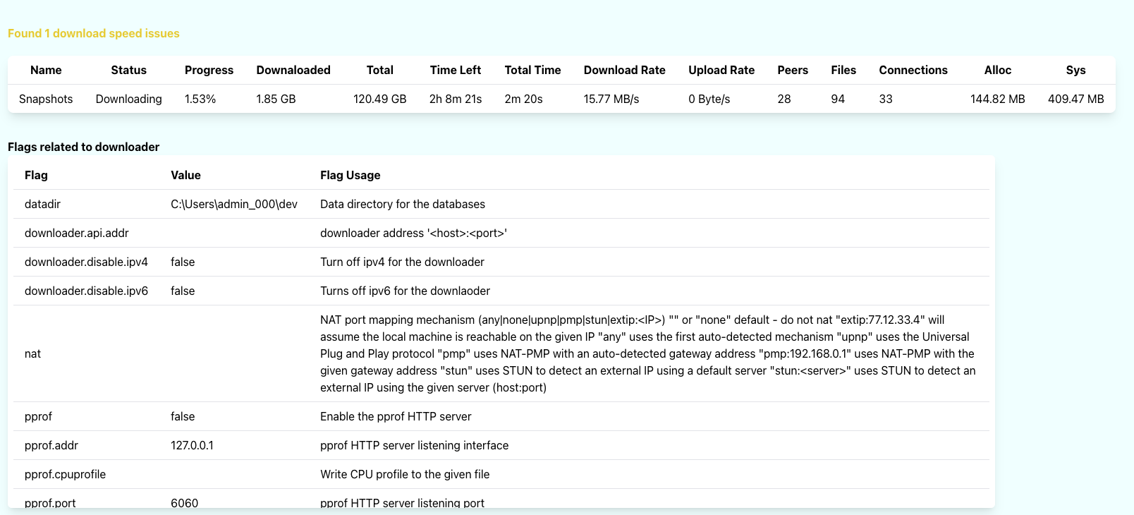Click the 15.77 MB/s download rate value
1134x515 pixels.
click(611, 99)
